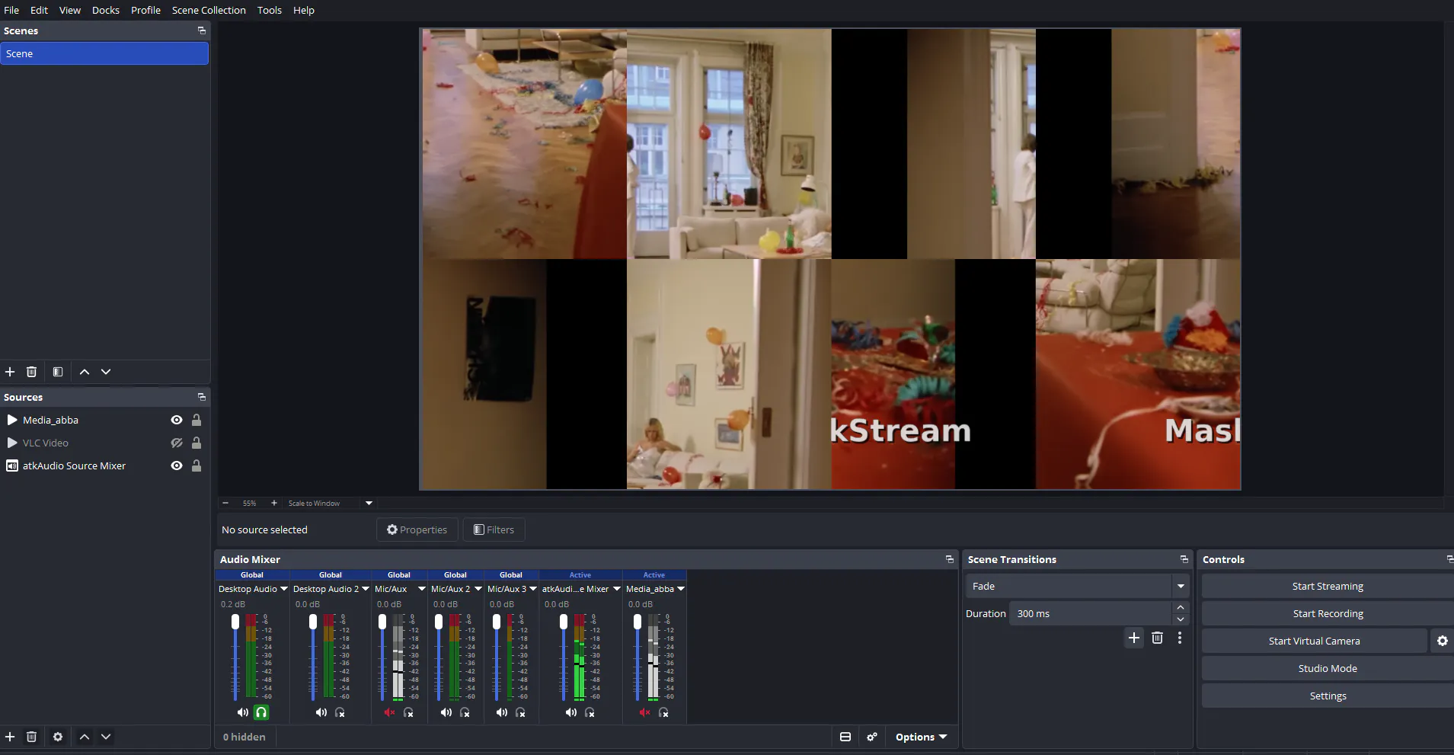
Task: Hide the Media_abba source via eye icon
Action: [x=177, y=420]
